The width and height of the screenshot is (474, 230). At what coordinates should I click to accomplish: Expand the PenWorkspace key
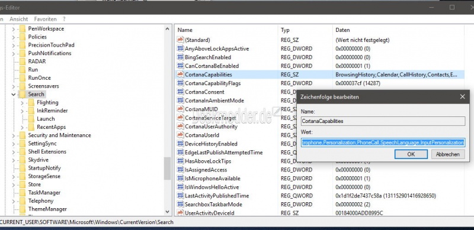[13, 29]
